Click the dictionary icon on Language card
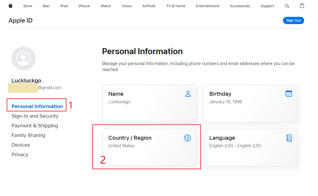318x196 pixels. point(289,138)
